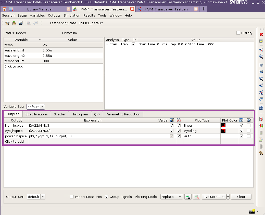Image resolution: width=265 pixels, height=215 pixels.
Task: Click the TRAN AC analysis icon
Action: [261, 65]
